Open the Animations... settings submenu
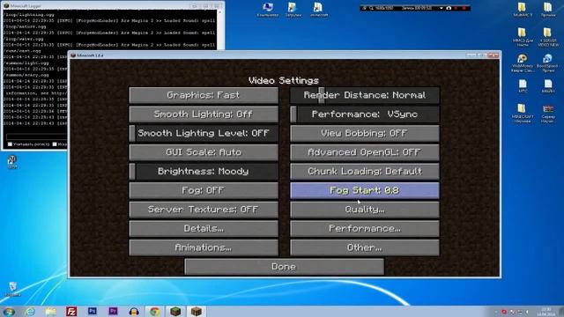This screenshot has width=564, height=317. coord(204,247)
